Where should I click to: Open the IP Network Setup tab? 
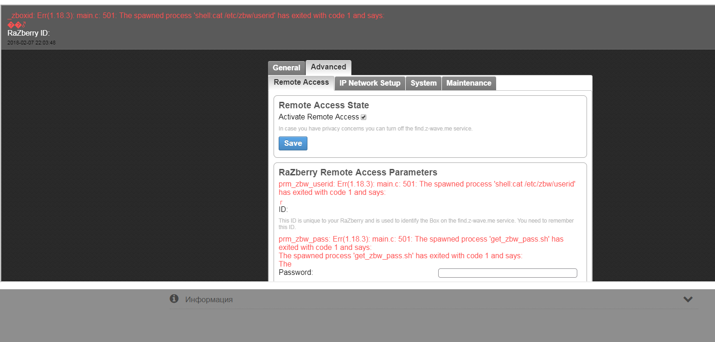(370, 83)
